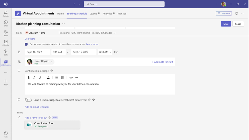The image size is (249, 140).
Task: Apply bold formatting to message
Action: (29, 77)
